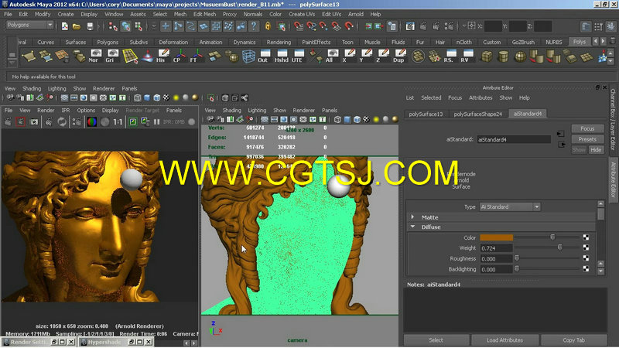Screen dimensions: 619x348
Task: Click the Focus button
Action: [x=587, y=128]
